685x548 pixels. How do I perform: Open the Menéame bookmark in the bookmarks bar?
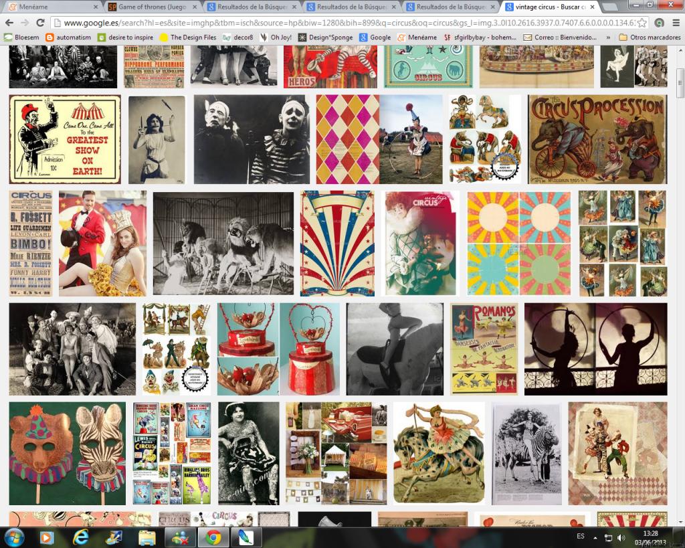click(x=417, y=37)
